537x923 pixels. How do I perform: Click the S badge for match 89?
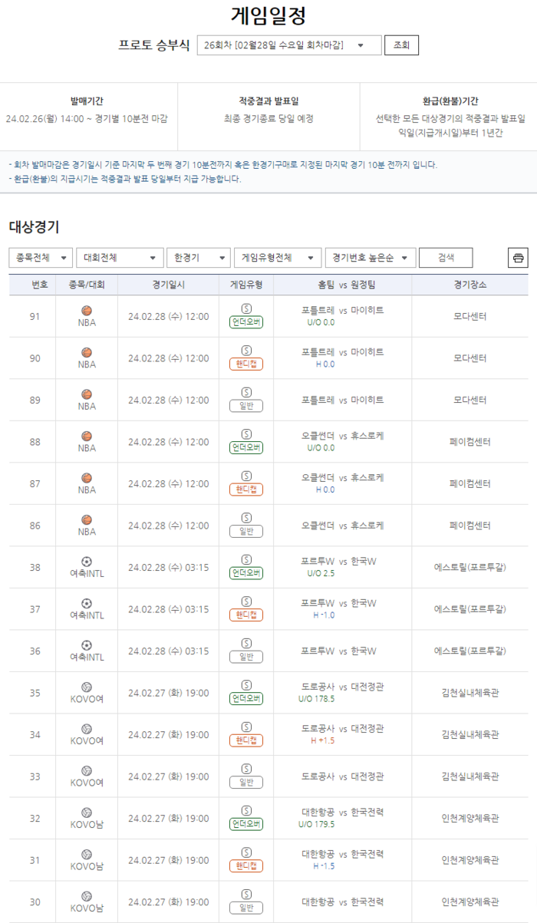tap(246, 392)
